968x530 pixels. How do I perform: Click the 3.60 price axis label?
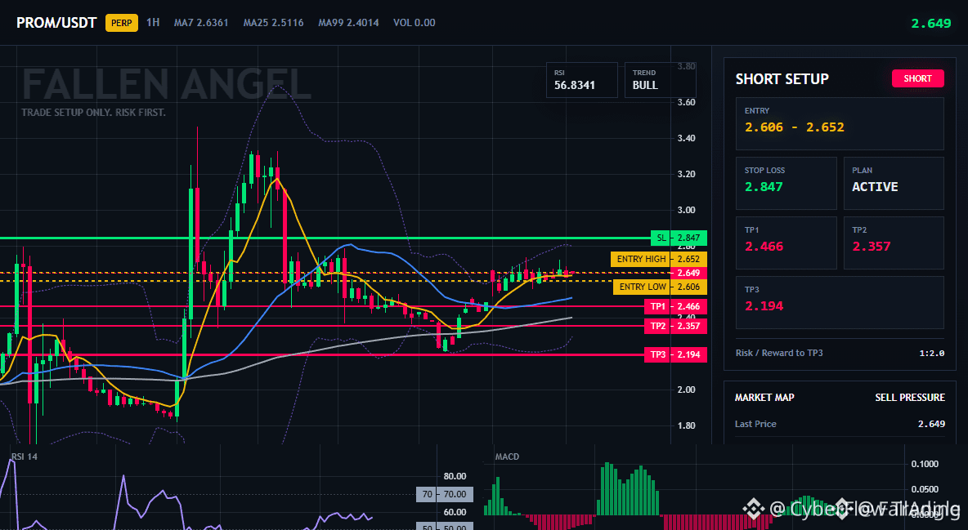tap(686, 102)
